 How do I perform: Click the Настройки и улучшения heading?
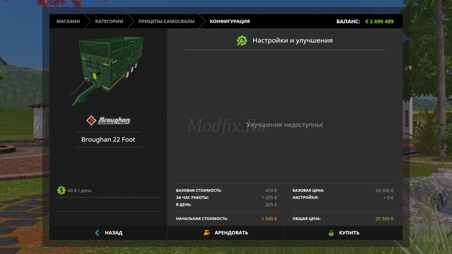pyautogui.click(x=292, y=41)
